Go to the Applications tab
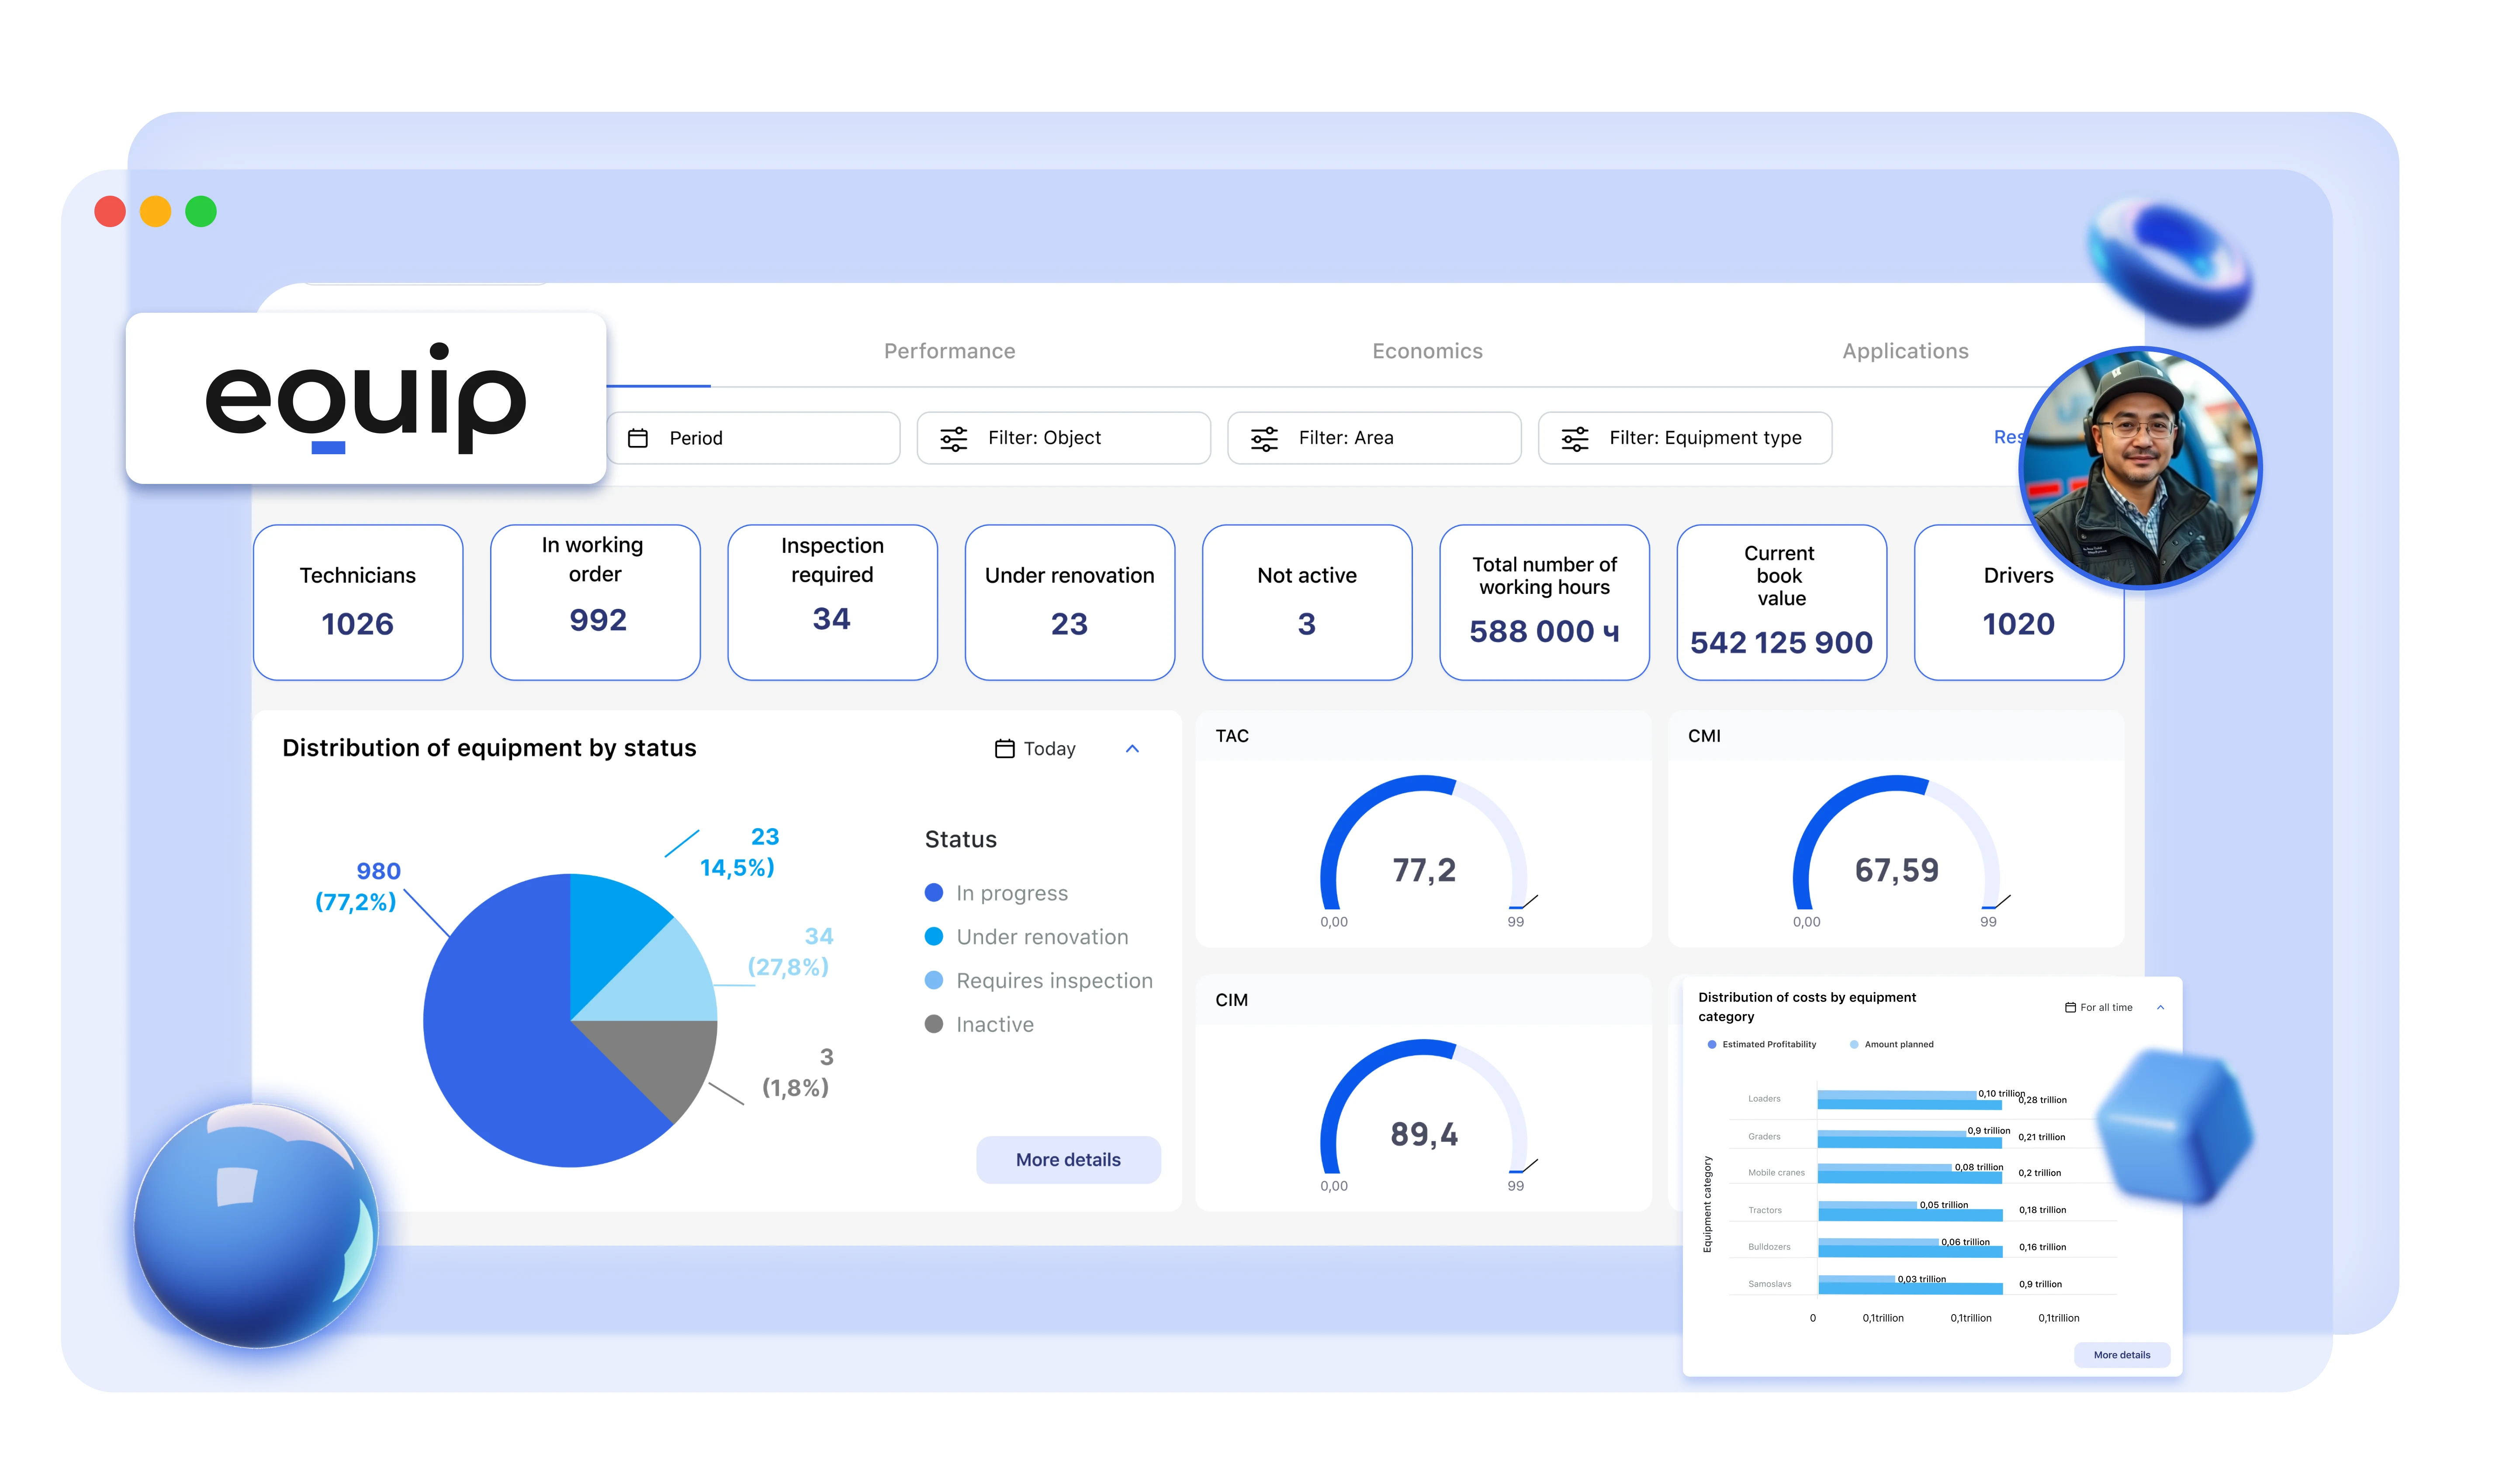Screen dimensions: 2520x1471 click(1905, 351)
